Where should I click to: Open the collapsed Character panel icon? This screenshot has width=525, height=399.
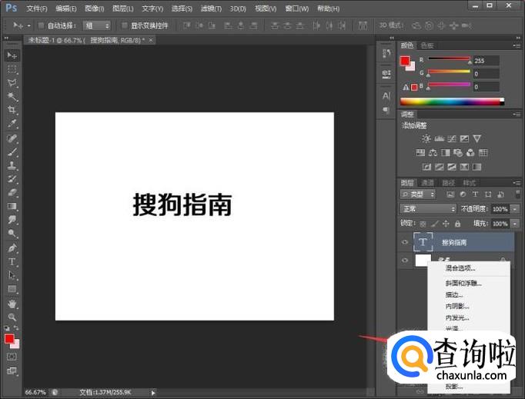pyautogui.click(x=386, y=95)
